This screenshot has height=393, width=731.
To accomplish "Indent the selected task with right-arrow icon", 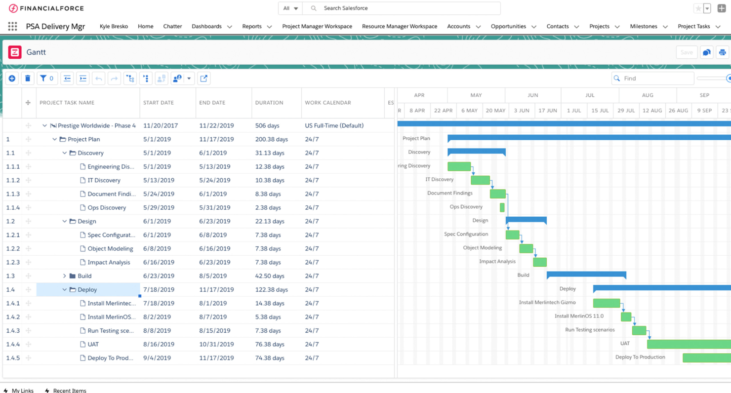I will (83, 78).
